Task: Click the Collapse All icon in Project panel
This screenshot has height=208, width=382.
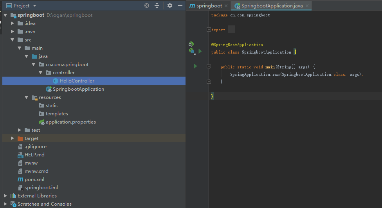Action: click(157, 5)
